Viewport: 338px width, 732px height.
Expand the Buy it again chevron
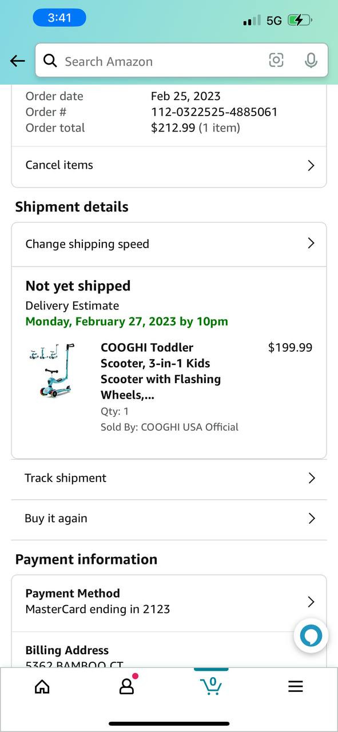pyautogui.click(x=312, y=518)
